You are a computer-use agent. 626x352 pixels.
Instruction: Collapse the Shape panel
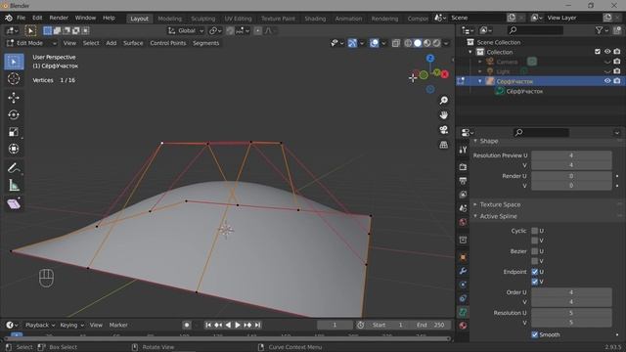475,141
